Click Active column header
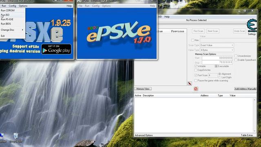The width and height of the screenshot is (261, 147). click(138, 96)
